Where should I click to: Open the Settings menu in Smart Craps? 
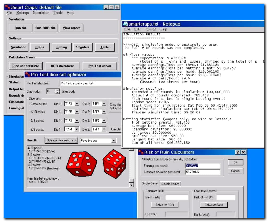pos(22,13)
